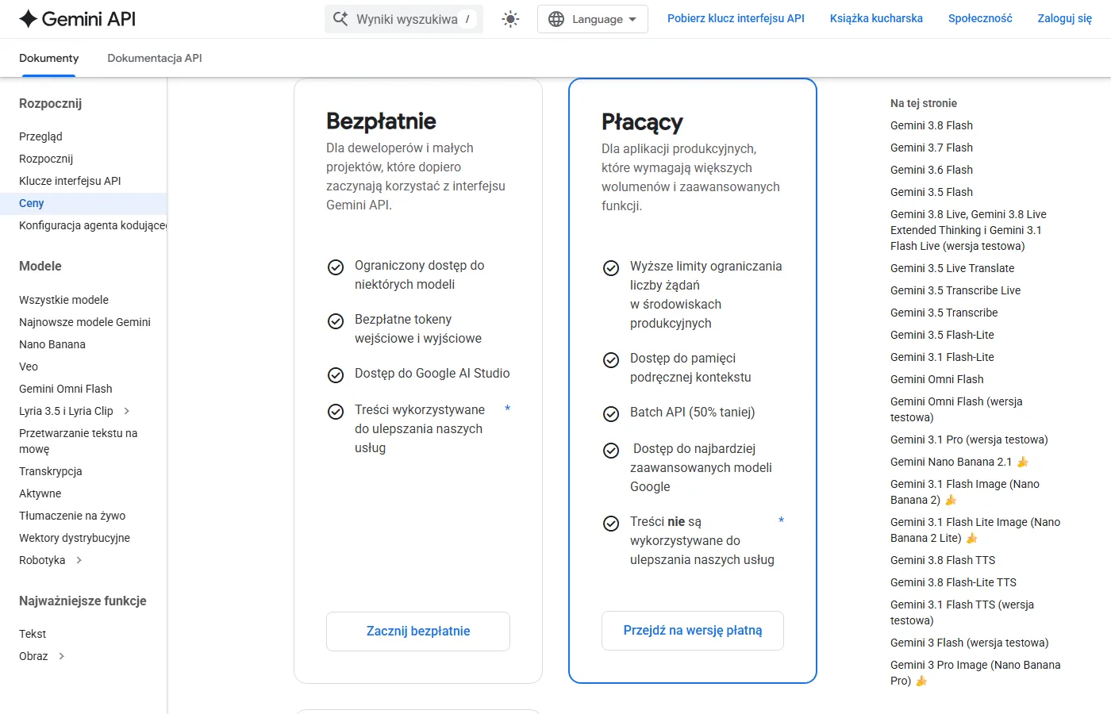Open 'Klucze interfejsu API' sidebar item
1111x714 pixels.
70,181
